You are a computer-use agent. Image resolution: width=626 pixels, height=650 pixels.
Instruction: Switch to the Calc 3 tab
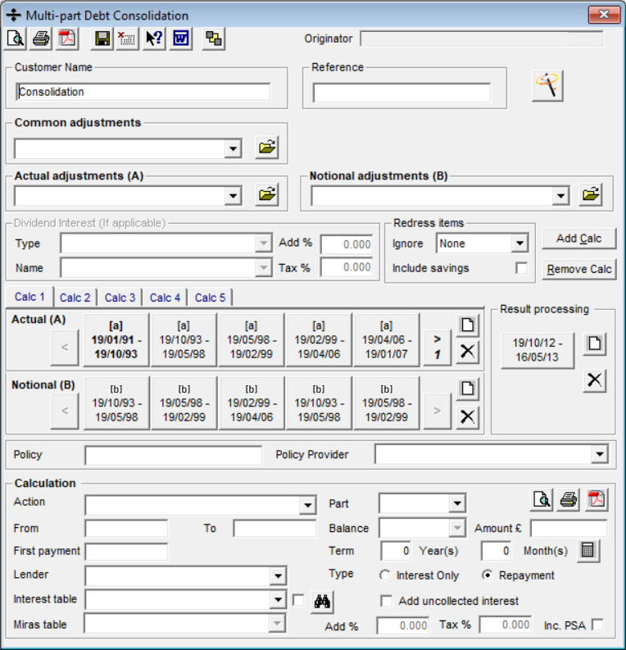pyautogui.click(x=120, y=298)
